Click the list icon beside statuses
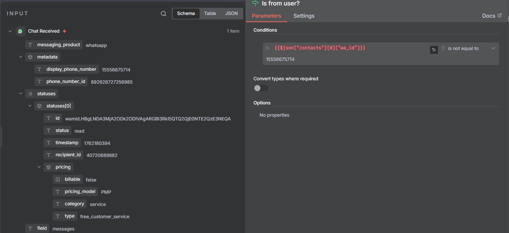Screen dimensions: 509x233 [30, 94]
